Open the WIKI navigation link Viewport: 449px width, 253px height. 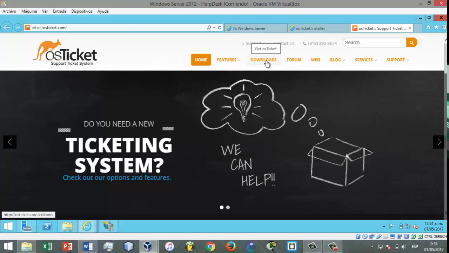click(x=315, y=60)
